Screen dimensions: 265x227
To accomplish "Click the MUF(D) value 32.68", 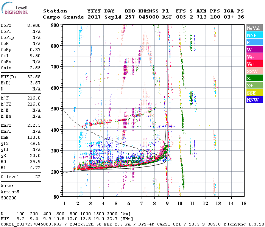I will click(x=34, y=77).
